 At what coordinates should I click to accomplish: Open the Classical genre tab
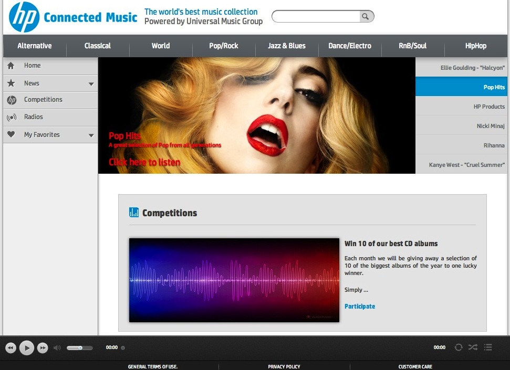98,46
